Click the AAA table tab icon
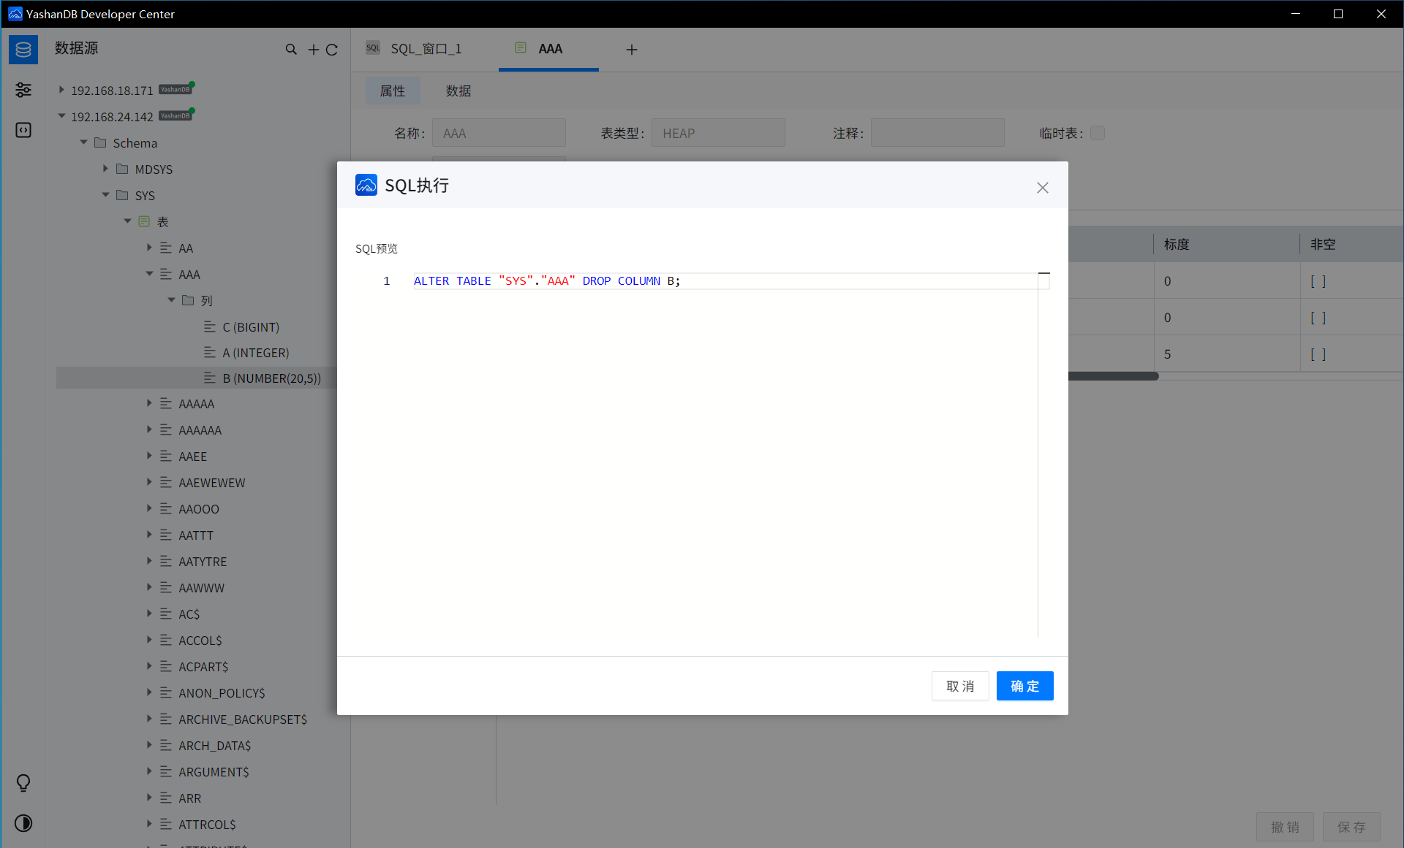This screenshot has height=848, width=1404. click(521, 48)
